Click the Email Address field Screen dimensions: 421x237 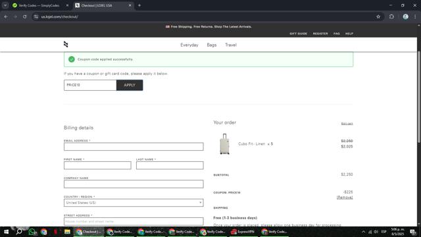coord(134,146)
